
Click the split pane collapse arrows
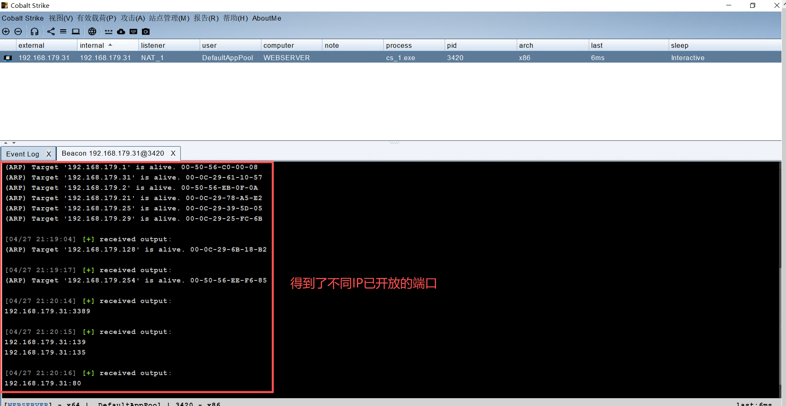tap(10, 143)
